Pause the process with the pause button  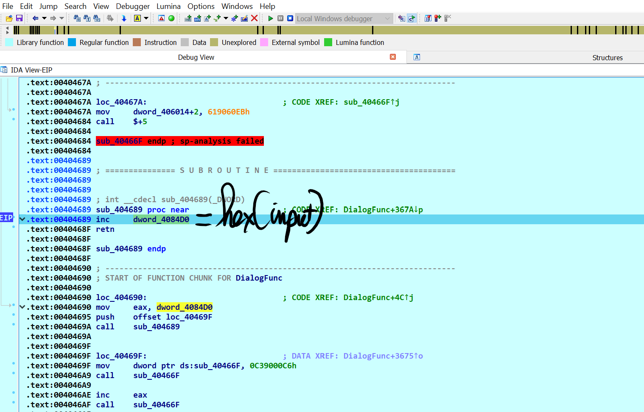click(x=280, y=18)
